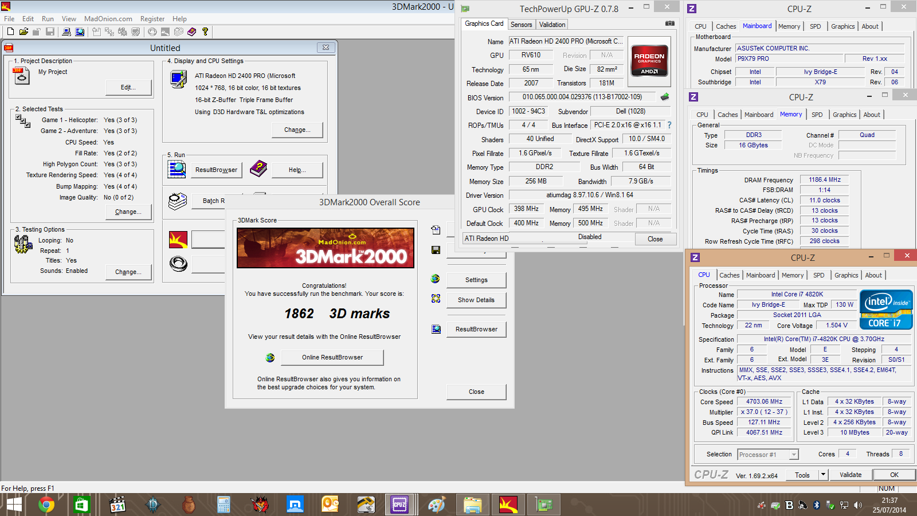
Task: Open the MadOnion.com menu
Action: tap(108, 19)
